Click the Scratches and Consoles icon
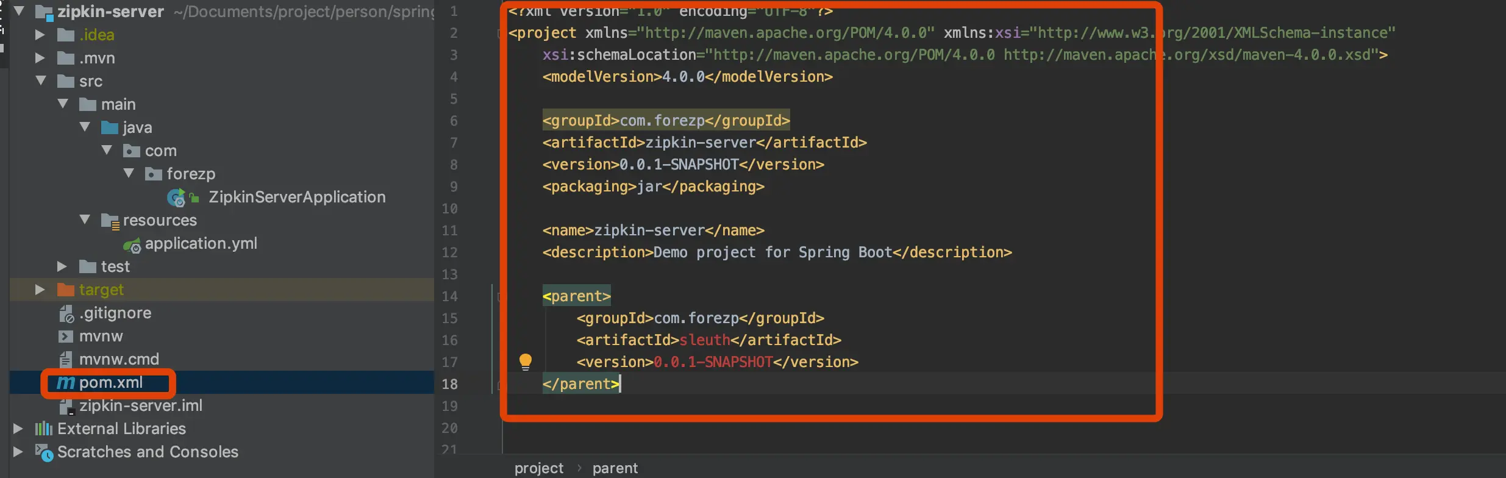The height and width of the screenshot is (478, 1506). 44,452
